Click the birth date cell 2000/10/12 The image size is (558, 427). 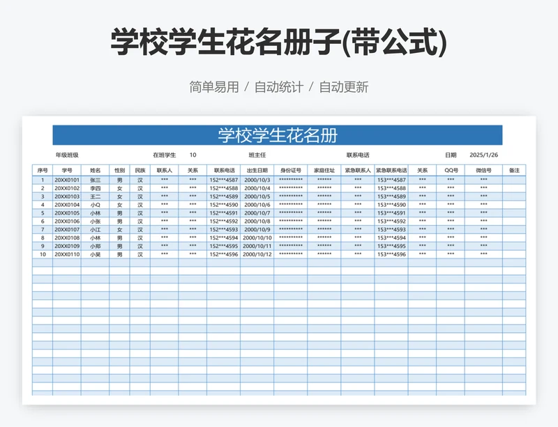257,254
